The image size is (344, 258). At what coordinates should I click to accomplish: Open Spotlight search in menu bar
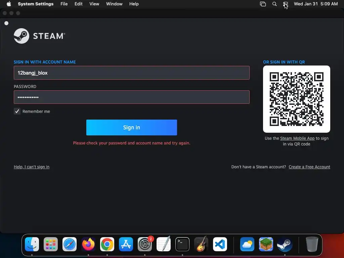click(x=274, y=4)
